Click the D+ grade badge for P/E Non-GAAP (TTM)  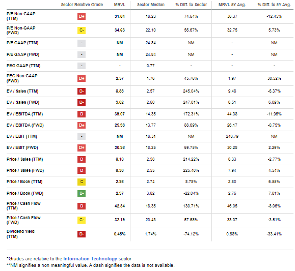tap(82, 17)
